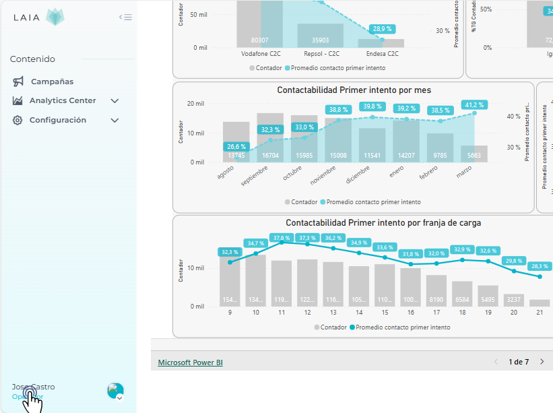
Task: Click the gray Contador legend swatch in monthly chart
Action: pos(287,202)
